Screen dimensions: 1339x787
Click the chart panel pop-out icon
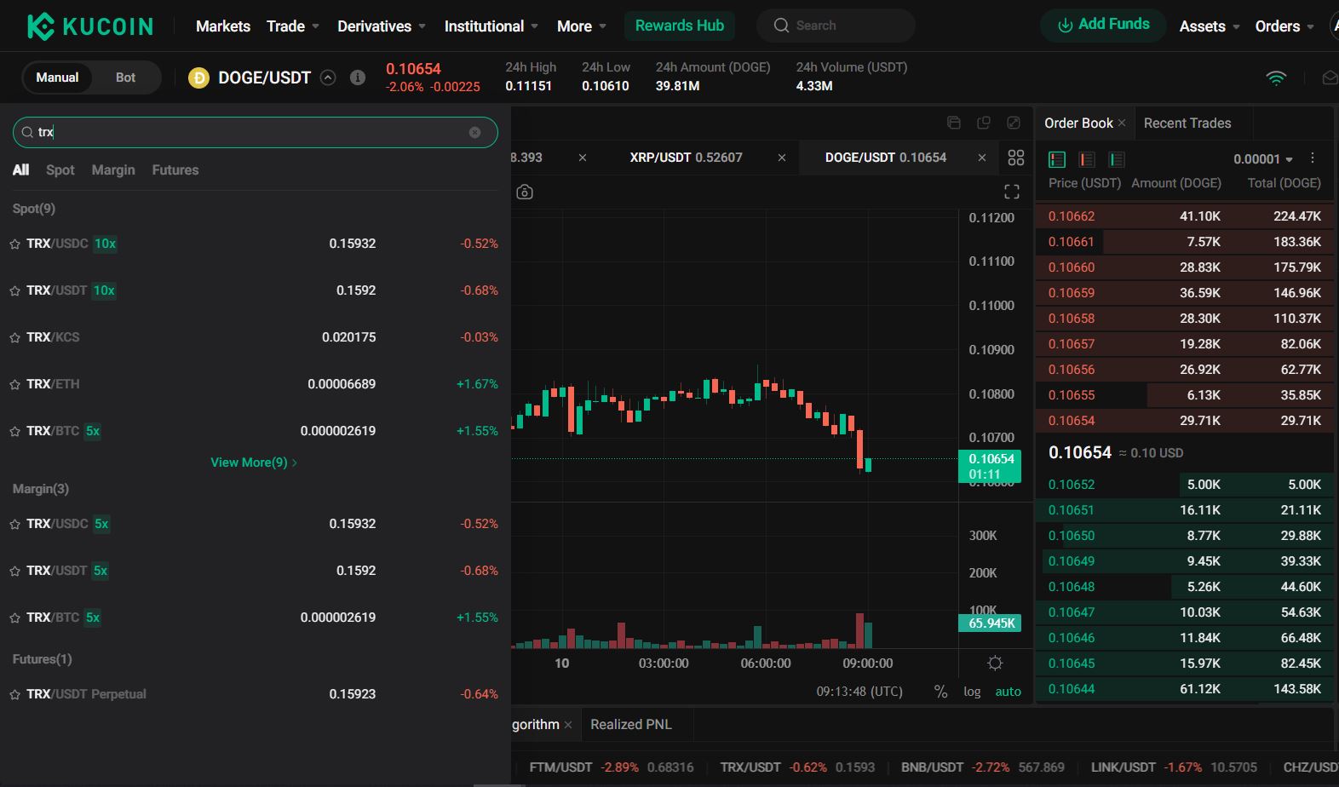pos(984,123)
